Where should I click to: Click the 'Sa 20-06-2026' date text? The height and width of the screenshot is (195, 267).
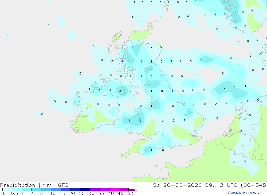(178, 185)
